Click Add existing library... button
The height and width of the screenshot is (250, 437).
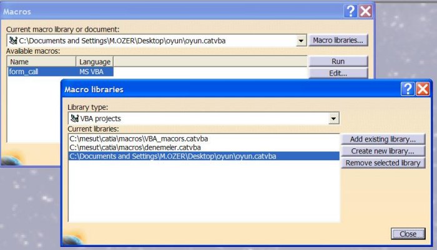click(x=383, y=139)
